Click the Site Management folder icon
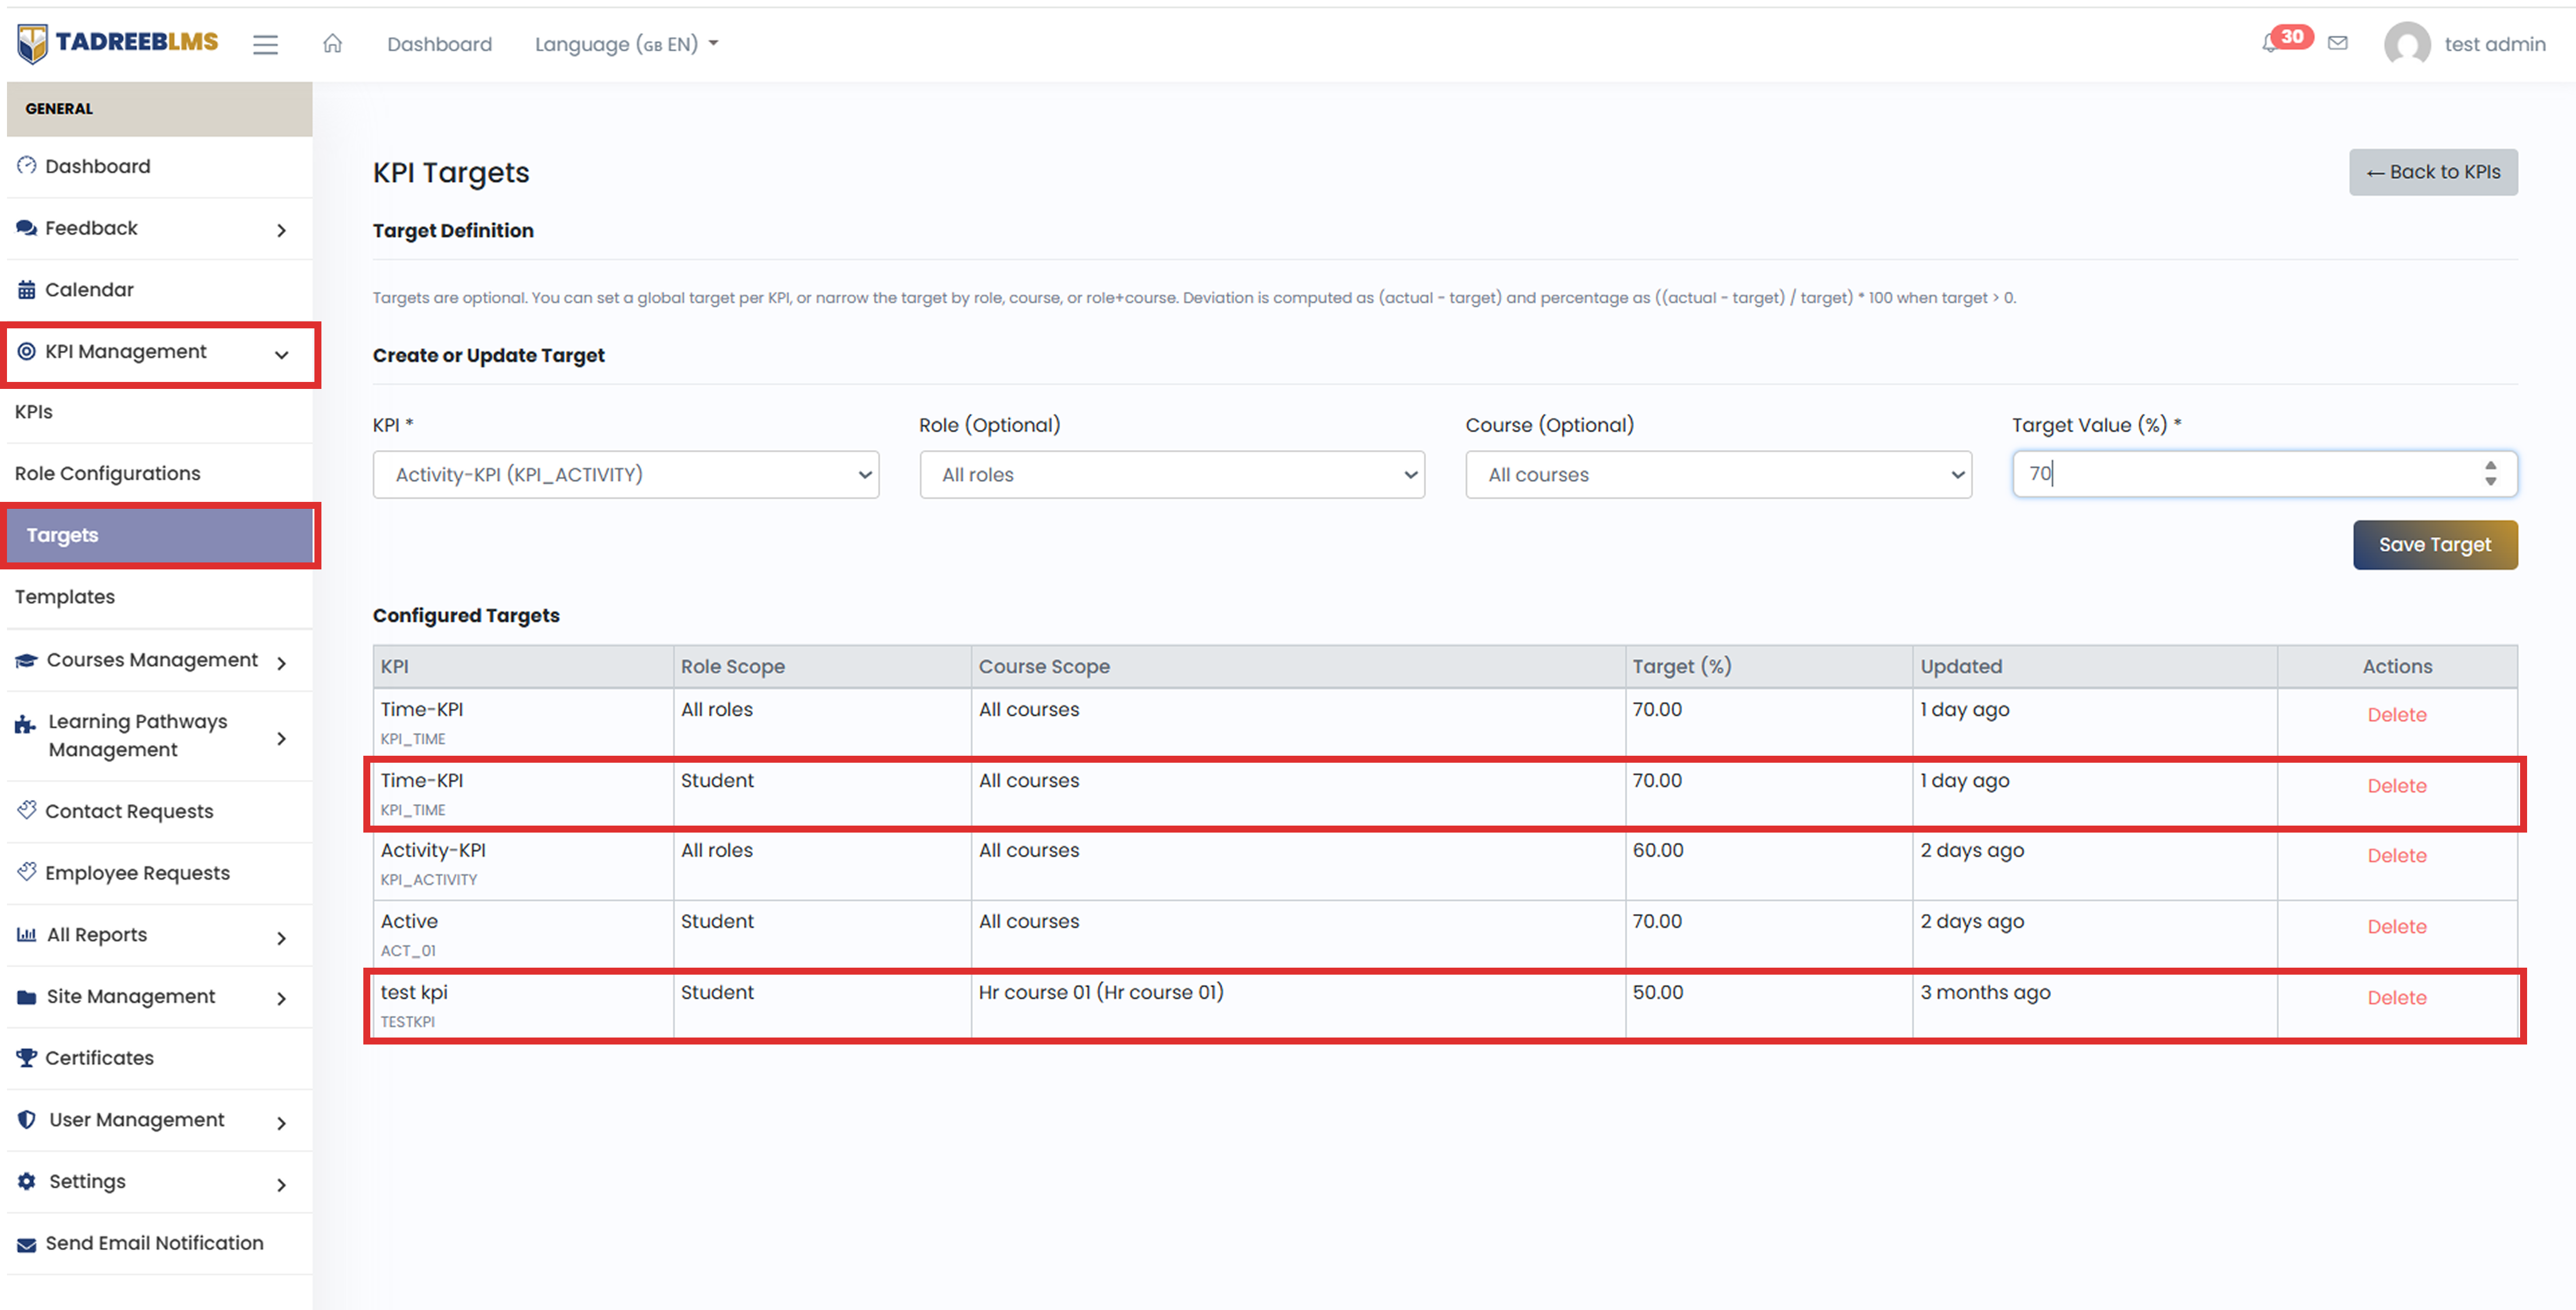This screenshot has width=2576, height=1310. [27, 997]
